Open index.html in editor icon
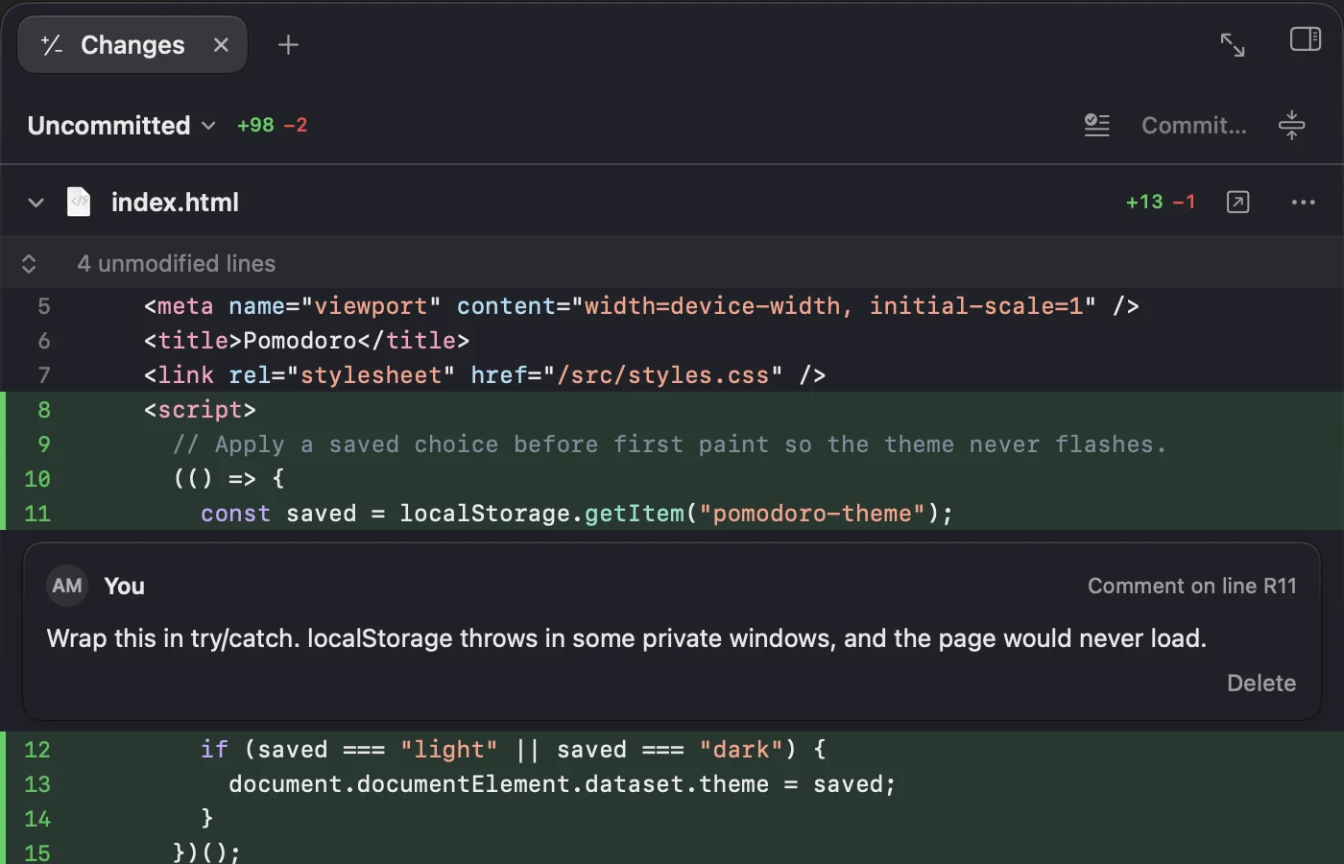This screenshot has height=864, width=1344. click(1238, 202)
